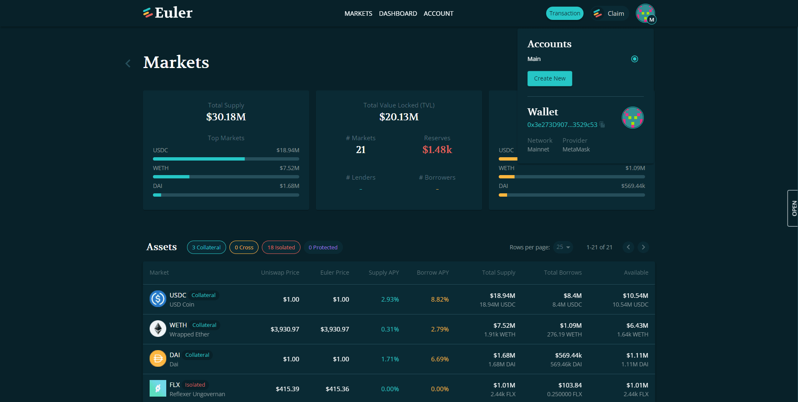Screen dimensions: 798x402
Task: Sort by the Available column header
Action: 636,273
